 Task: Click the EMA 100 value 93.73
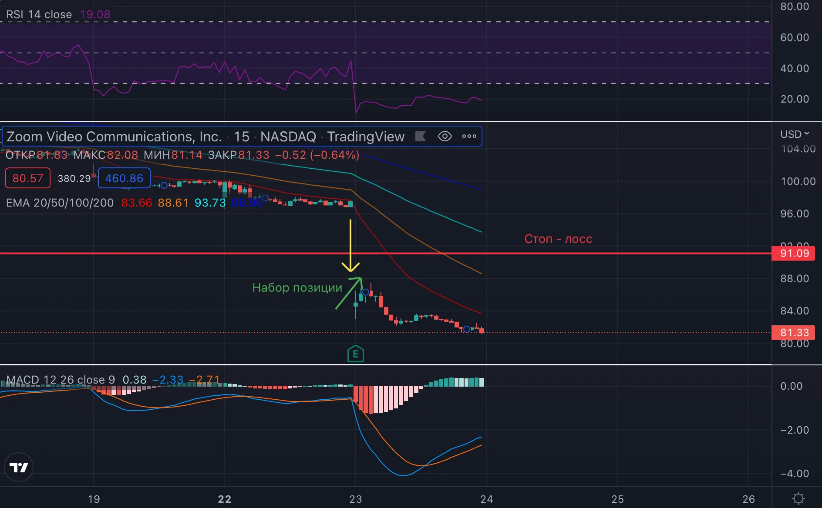coord(210,203)
